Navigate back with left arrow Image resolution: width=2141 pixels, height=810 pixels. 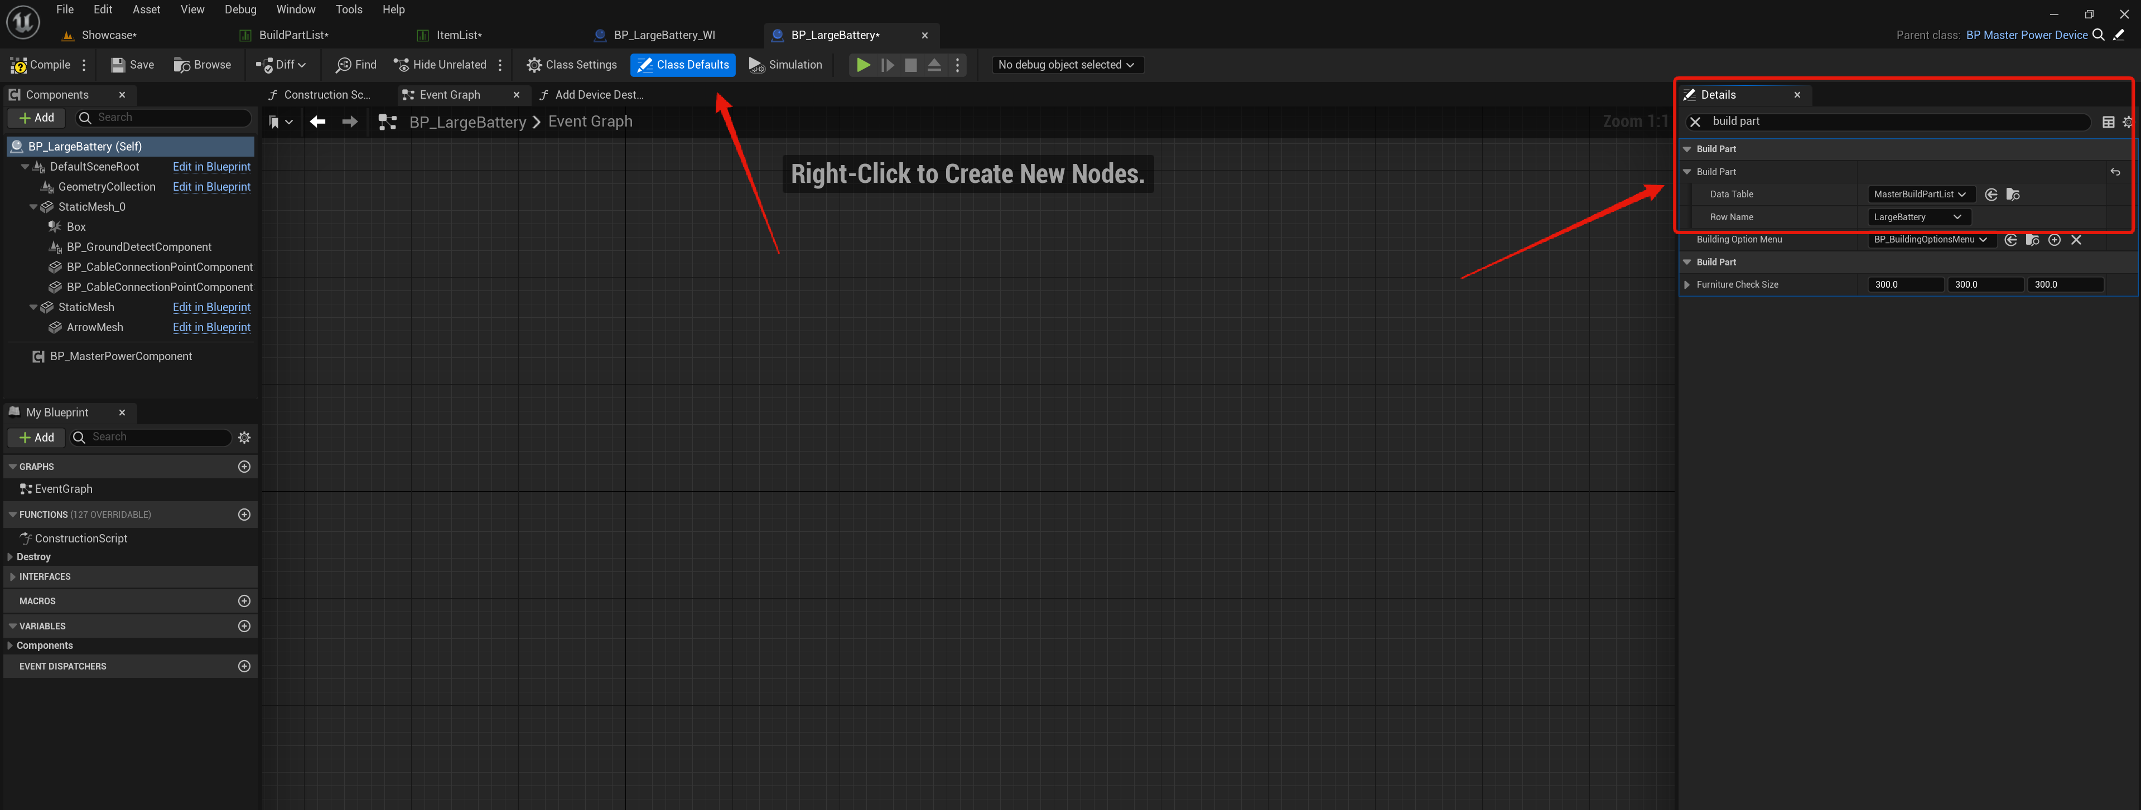click(317, 122)
